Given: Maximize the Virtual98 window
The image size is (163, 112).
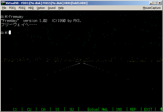Looking at the screenshot, I should pyautogui.click(x=155, y=3).
